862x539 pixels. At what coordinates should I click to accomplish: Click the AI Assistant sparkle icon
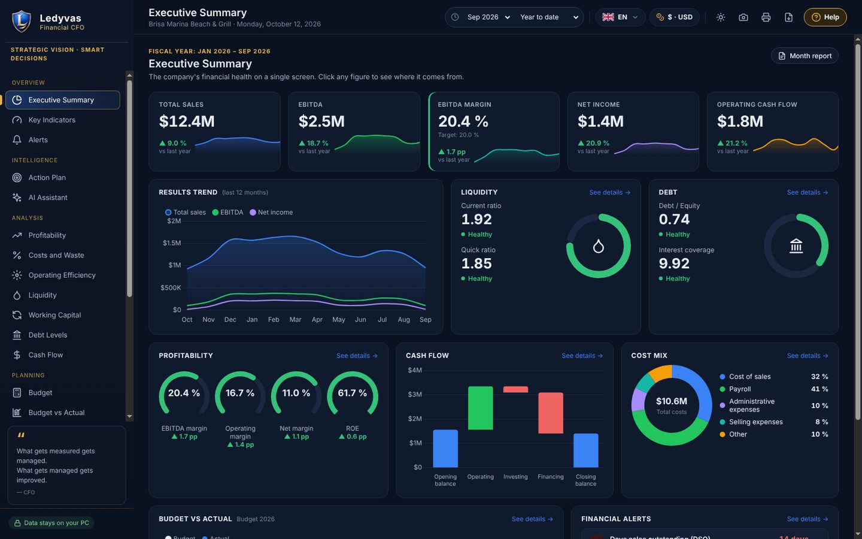tap(17, 197)
